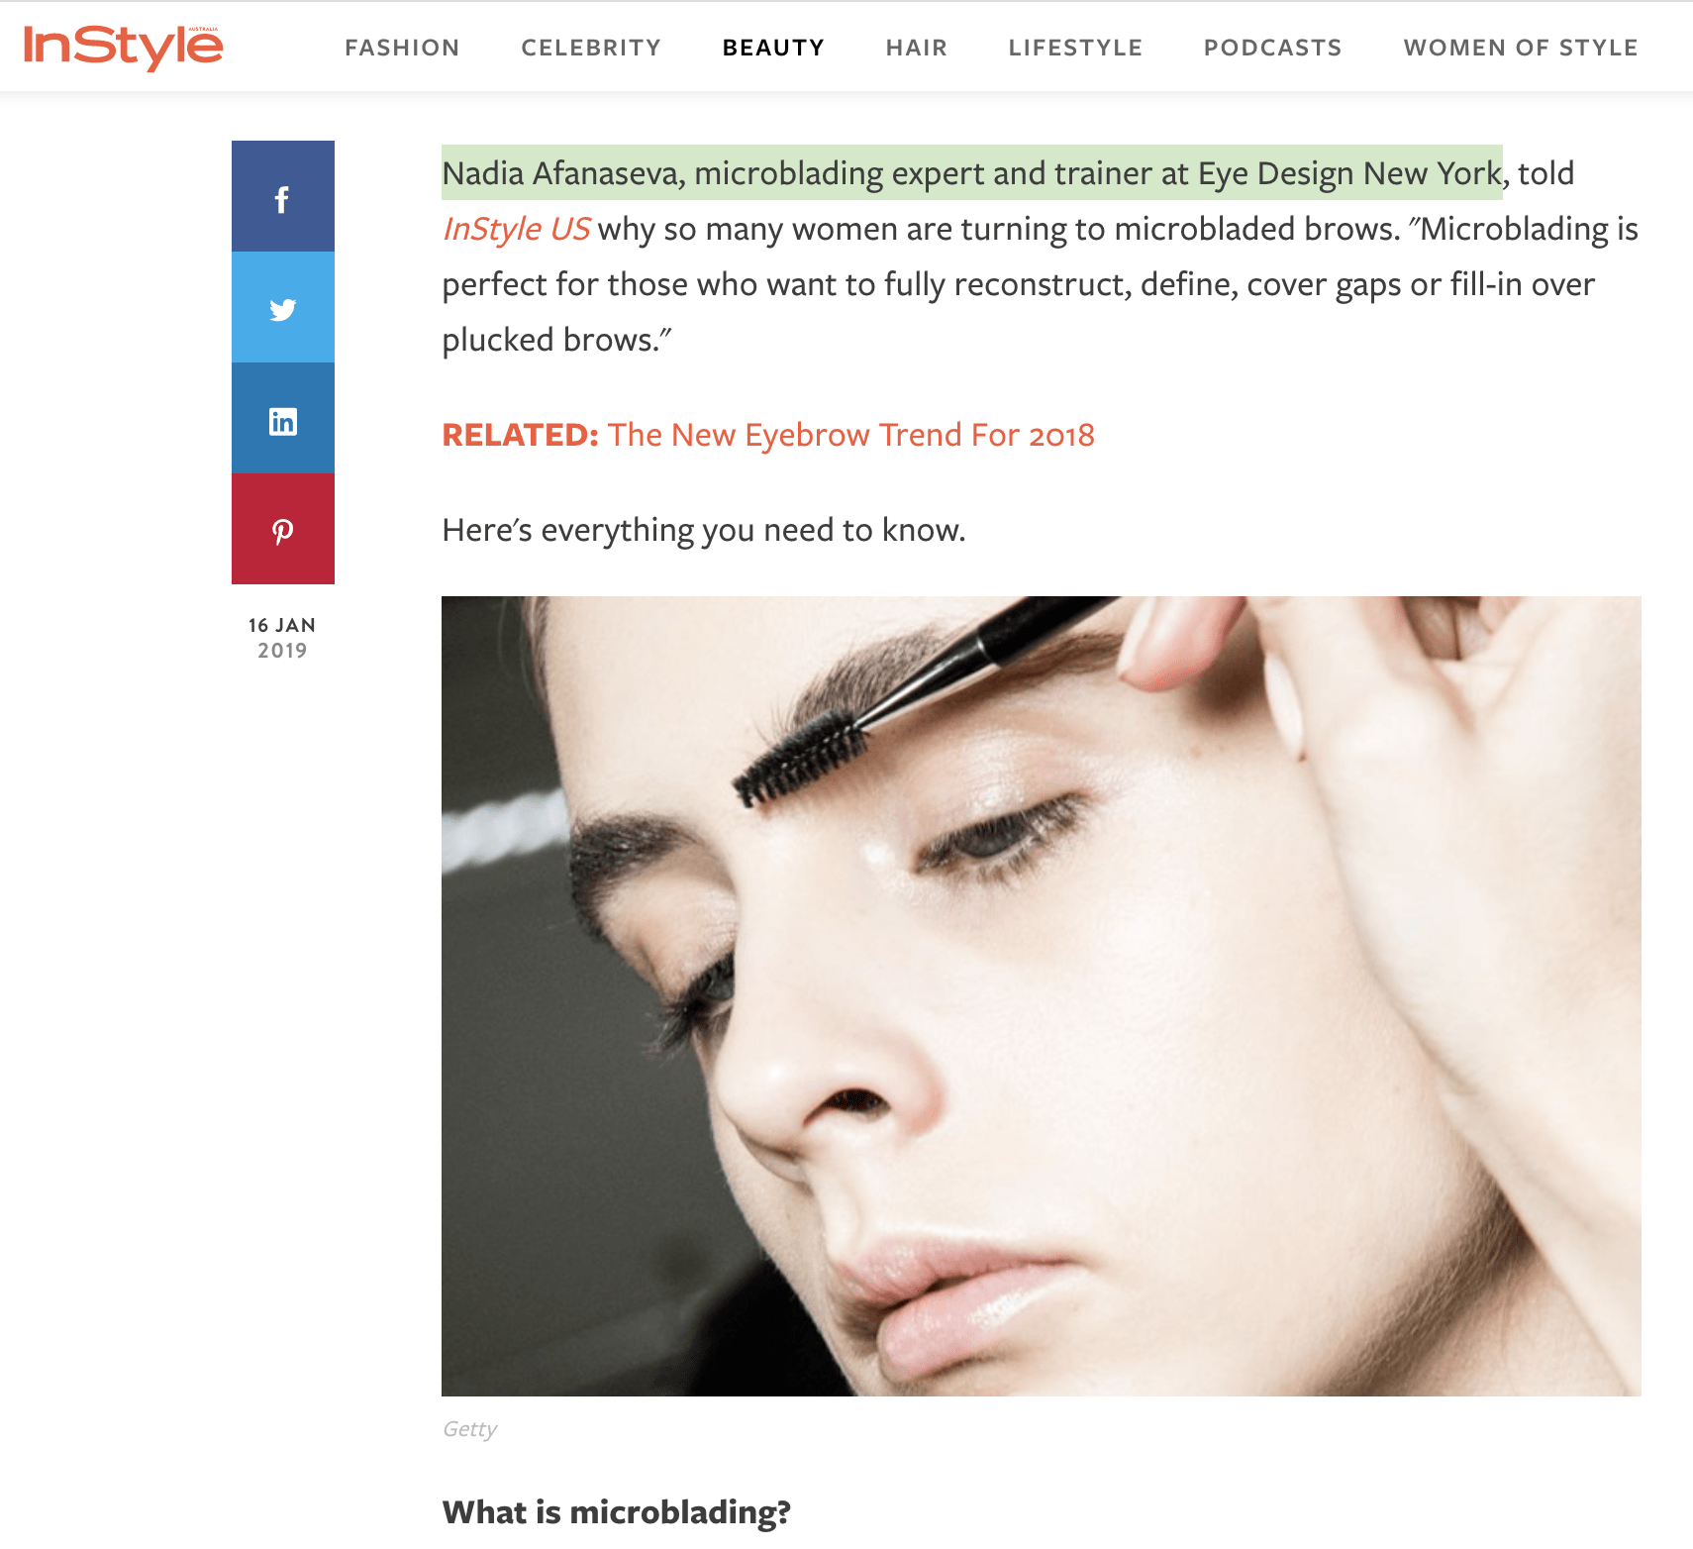Click the 16 Jan 2019 date

pos(282,638)
